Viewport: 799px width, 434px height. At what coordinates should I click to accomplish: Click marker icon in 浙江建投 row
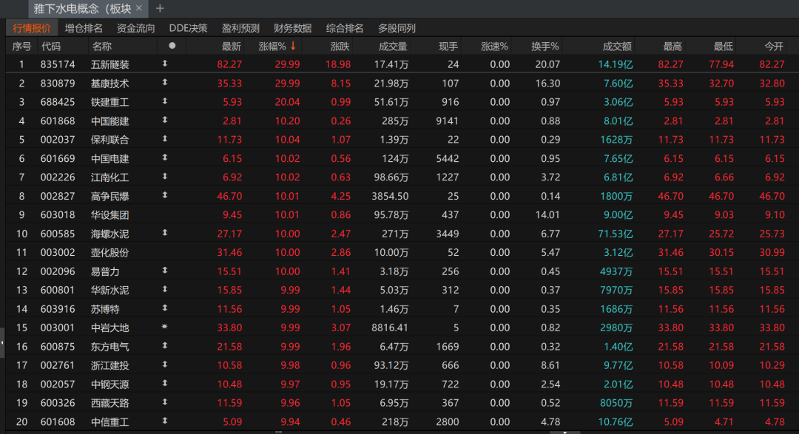pos(164,365)
